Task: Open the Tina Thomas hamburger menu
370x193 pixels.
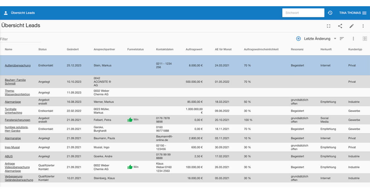Action: pyautogui.click(x=364, y=13)
